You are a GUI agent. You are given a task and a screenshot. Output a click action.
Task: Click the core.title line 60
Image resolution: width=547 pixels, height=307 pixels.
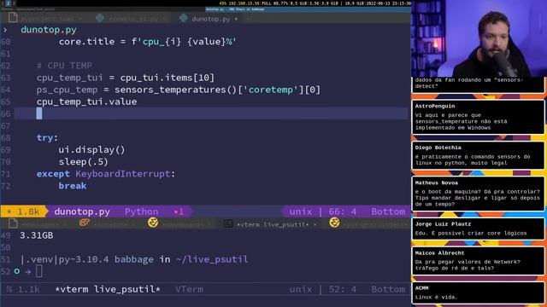tap(148, 42)
